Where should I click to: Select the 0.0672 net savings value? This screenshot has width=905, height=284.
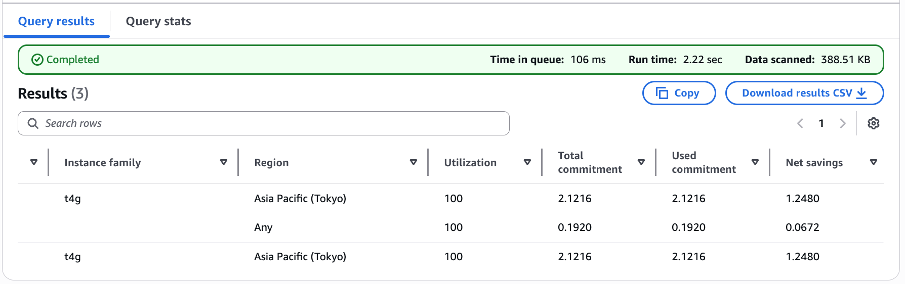pyautogui.click(x=802, y=227)
